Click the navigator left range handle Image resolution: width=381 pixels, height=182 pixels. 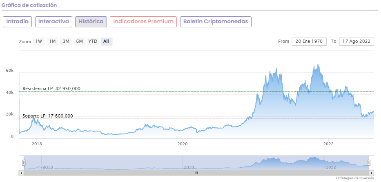[x=24, y=162]
